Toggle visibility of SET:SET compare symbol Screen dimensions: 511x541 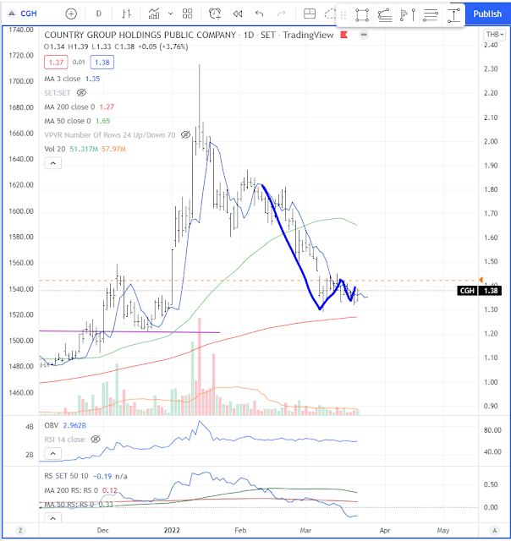81,93
